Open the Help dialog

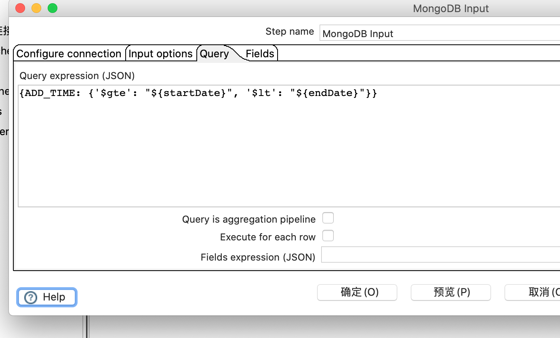coord(46,297)
